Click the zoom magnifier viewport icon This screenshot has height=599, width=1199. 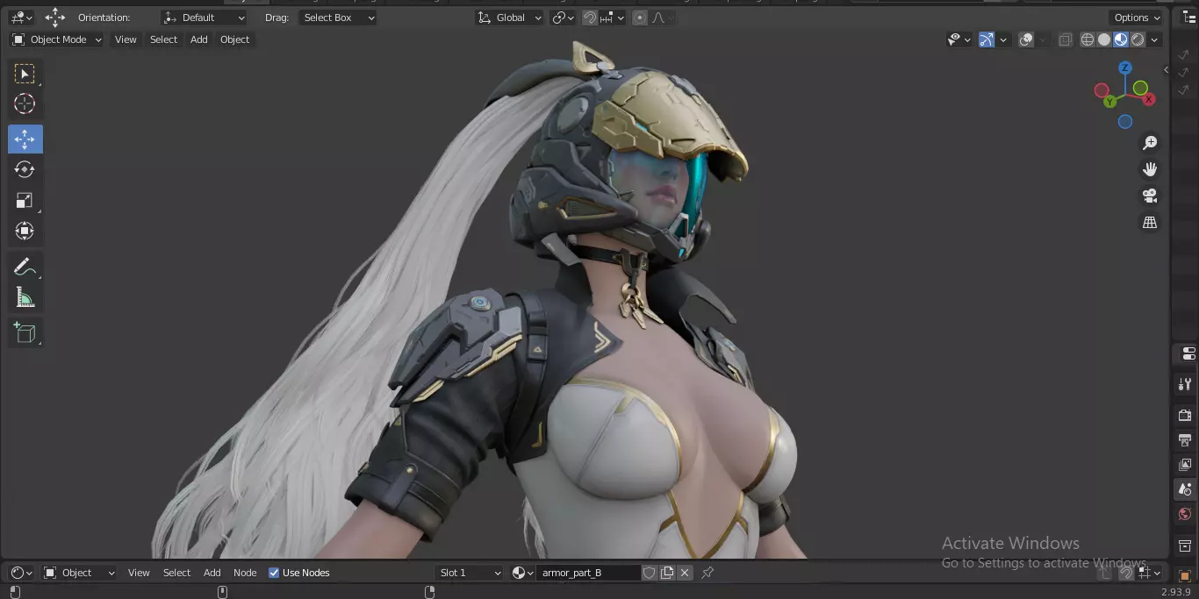pos(1150,143)
